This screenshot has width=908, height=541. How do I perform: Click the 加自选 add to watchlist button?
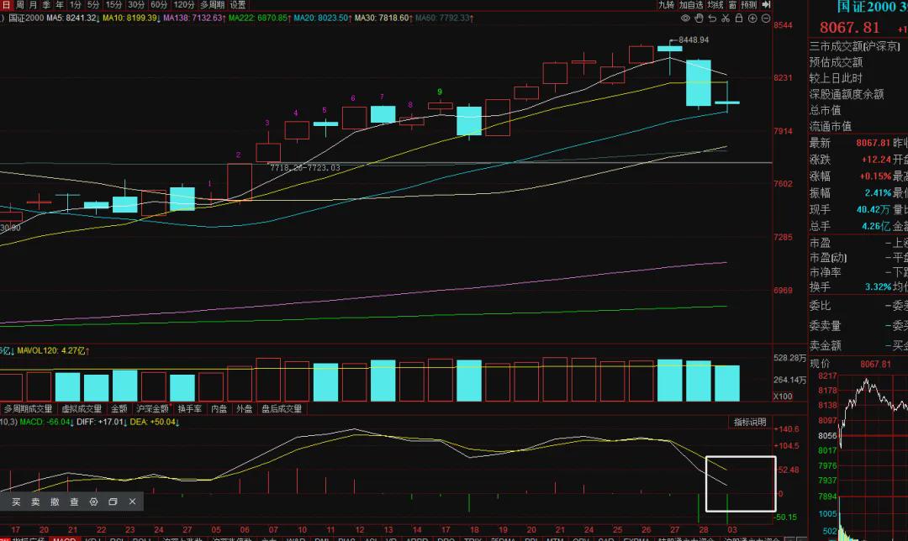click(691, 5)
